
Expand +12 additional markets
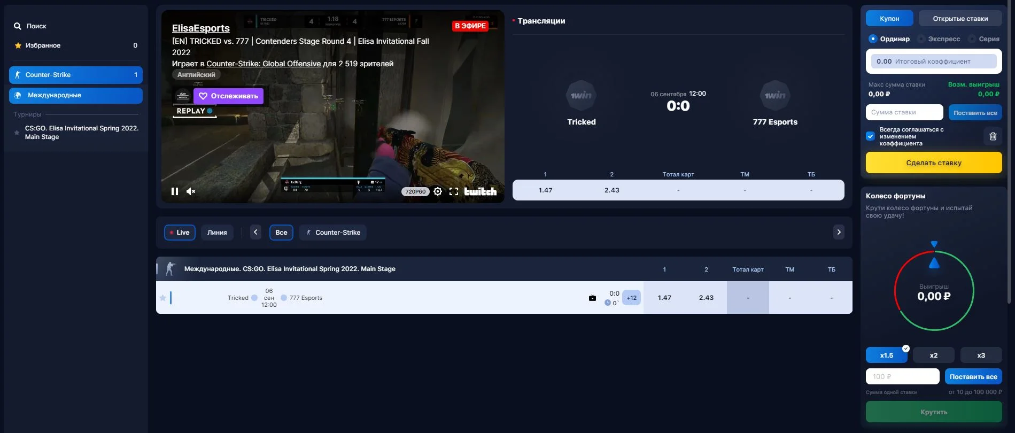click(632, 298)
